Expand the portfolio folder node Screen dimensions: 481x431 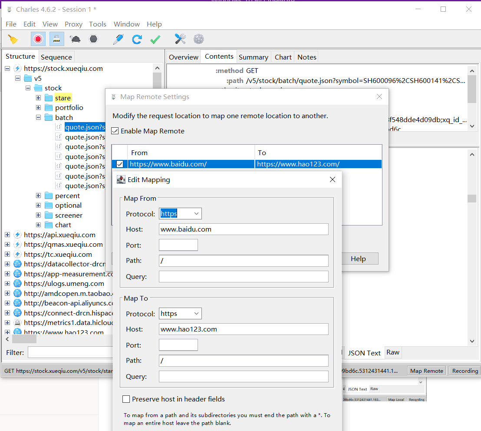[x=38, y=108]
